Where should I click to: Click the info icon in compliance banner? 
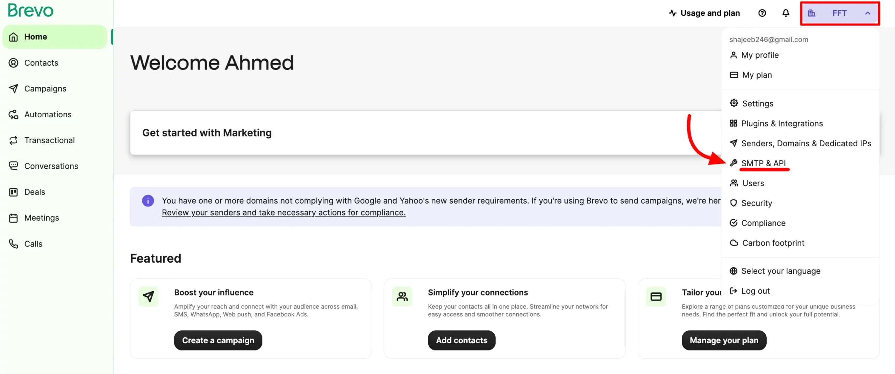[148, 201]
